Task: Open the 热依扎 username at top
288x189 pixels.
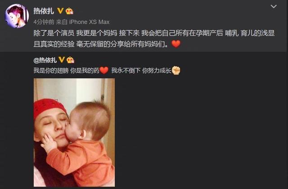Action: pyautogui.click(x=44, y=11)
